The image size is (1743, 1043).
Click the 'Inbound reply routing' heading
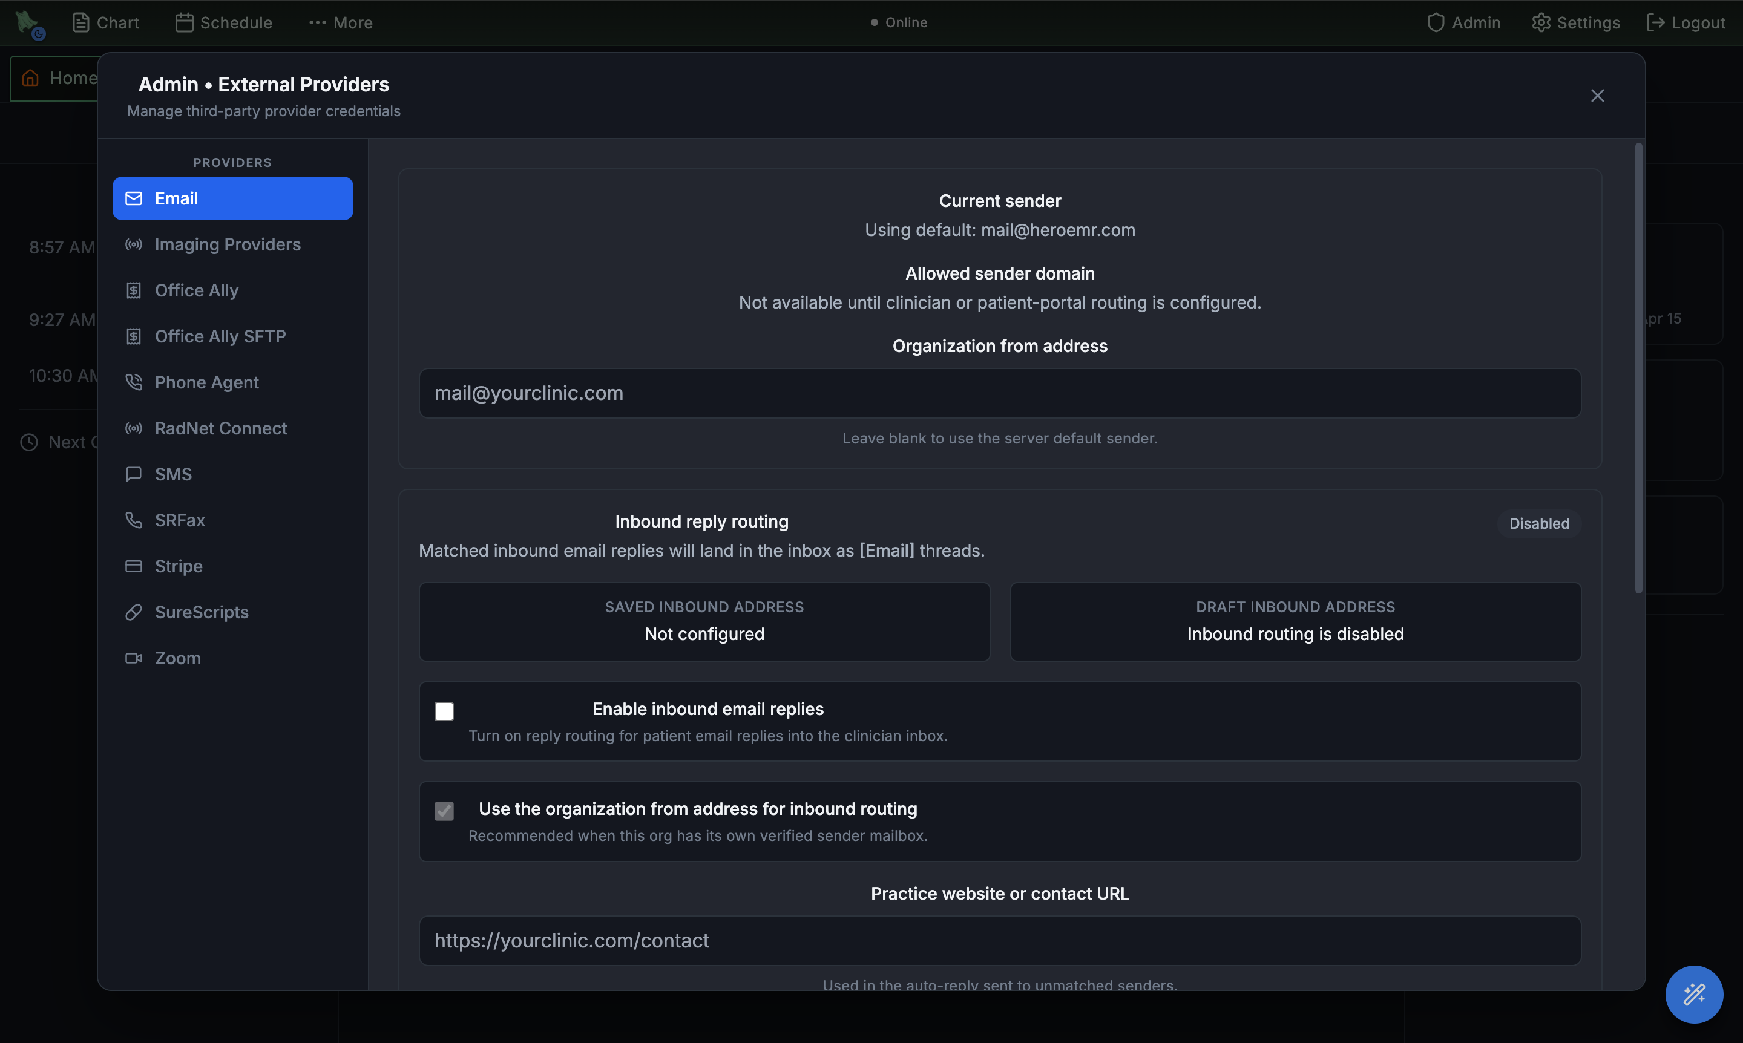point(701,521)
